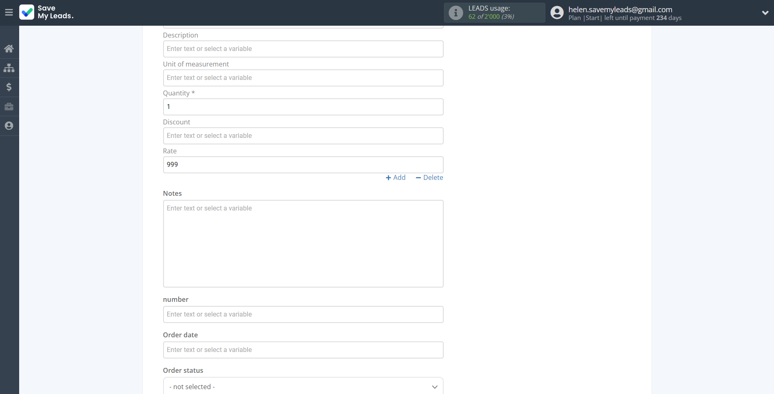Click helen.savemyleads@gmail.com account text
The image size is (774, 394).
pos(620,9)
